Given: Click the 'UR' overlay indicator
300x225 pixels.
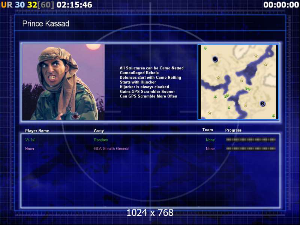Looking at the screenshot, I should (7, 5).
